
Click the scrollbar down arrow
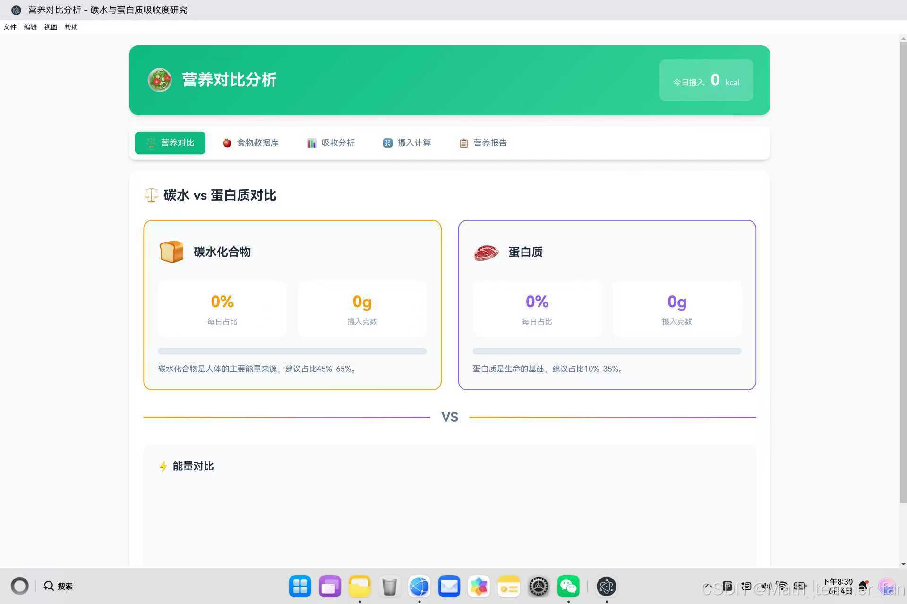tap(903, 564)
